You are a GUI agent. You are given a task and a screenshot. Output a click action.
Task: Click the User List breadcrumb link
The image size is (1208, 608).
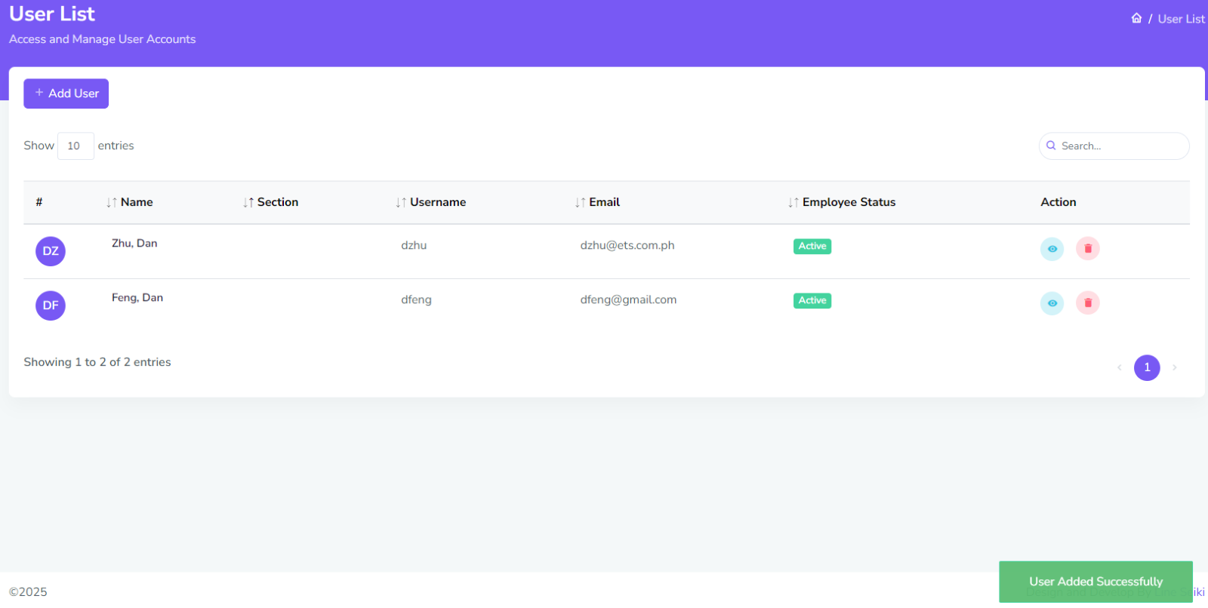click(x=1181, y=19)
